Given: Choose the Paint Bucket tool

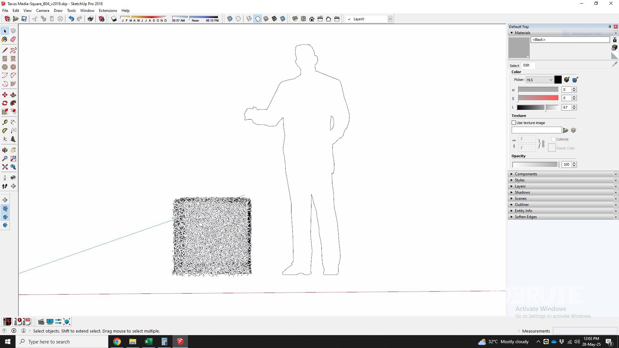Looking at the screenshot, I should [x=5, y=39].
